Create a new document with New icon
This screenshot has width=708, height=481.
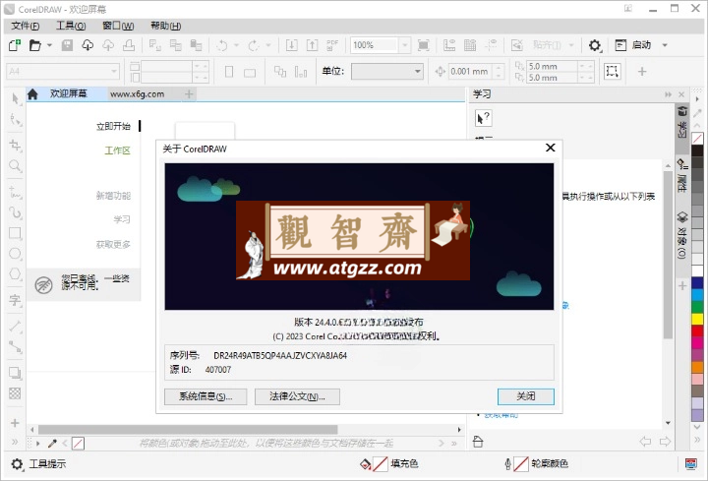pyautogui.click(x=15, y=45)
